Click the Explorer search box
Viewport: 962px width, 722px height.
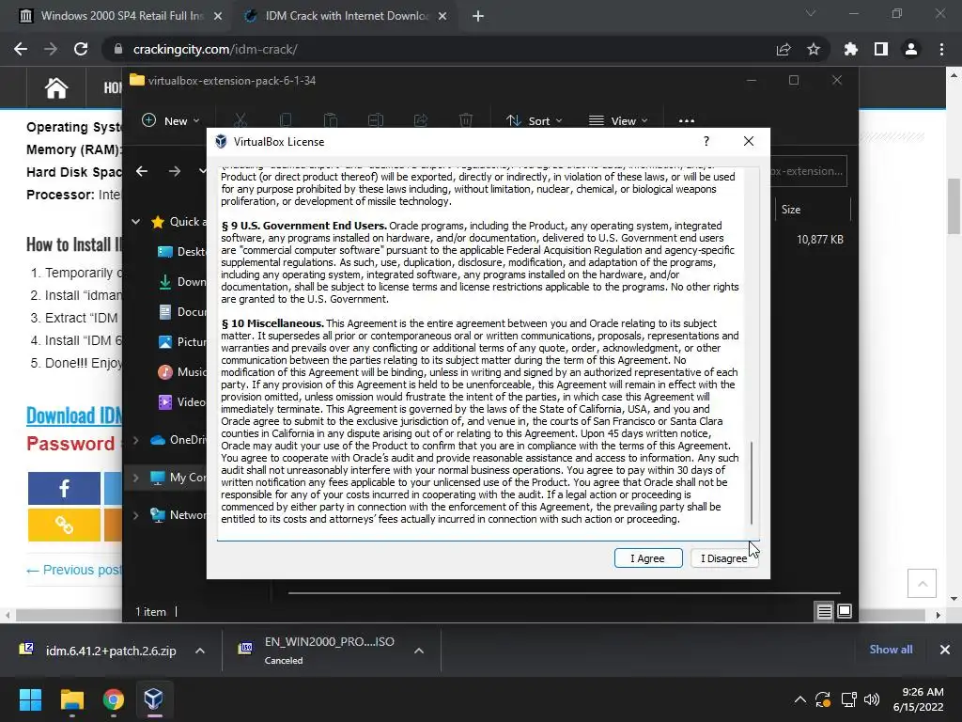tap(809, 171)
